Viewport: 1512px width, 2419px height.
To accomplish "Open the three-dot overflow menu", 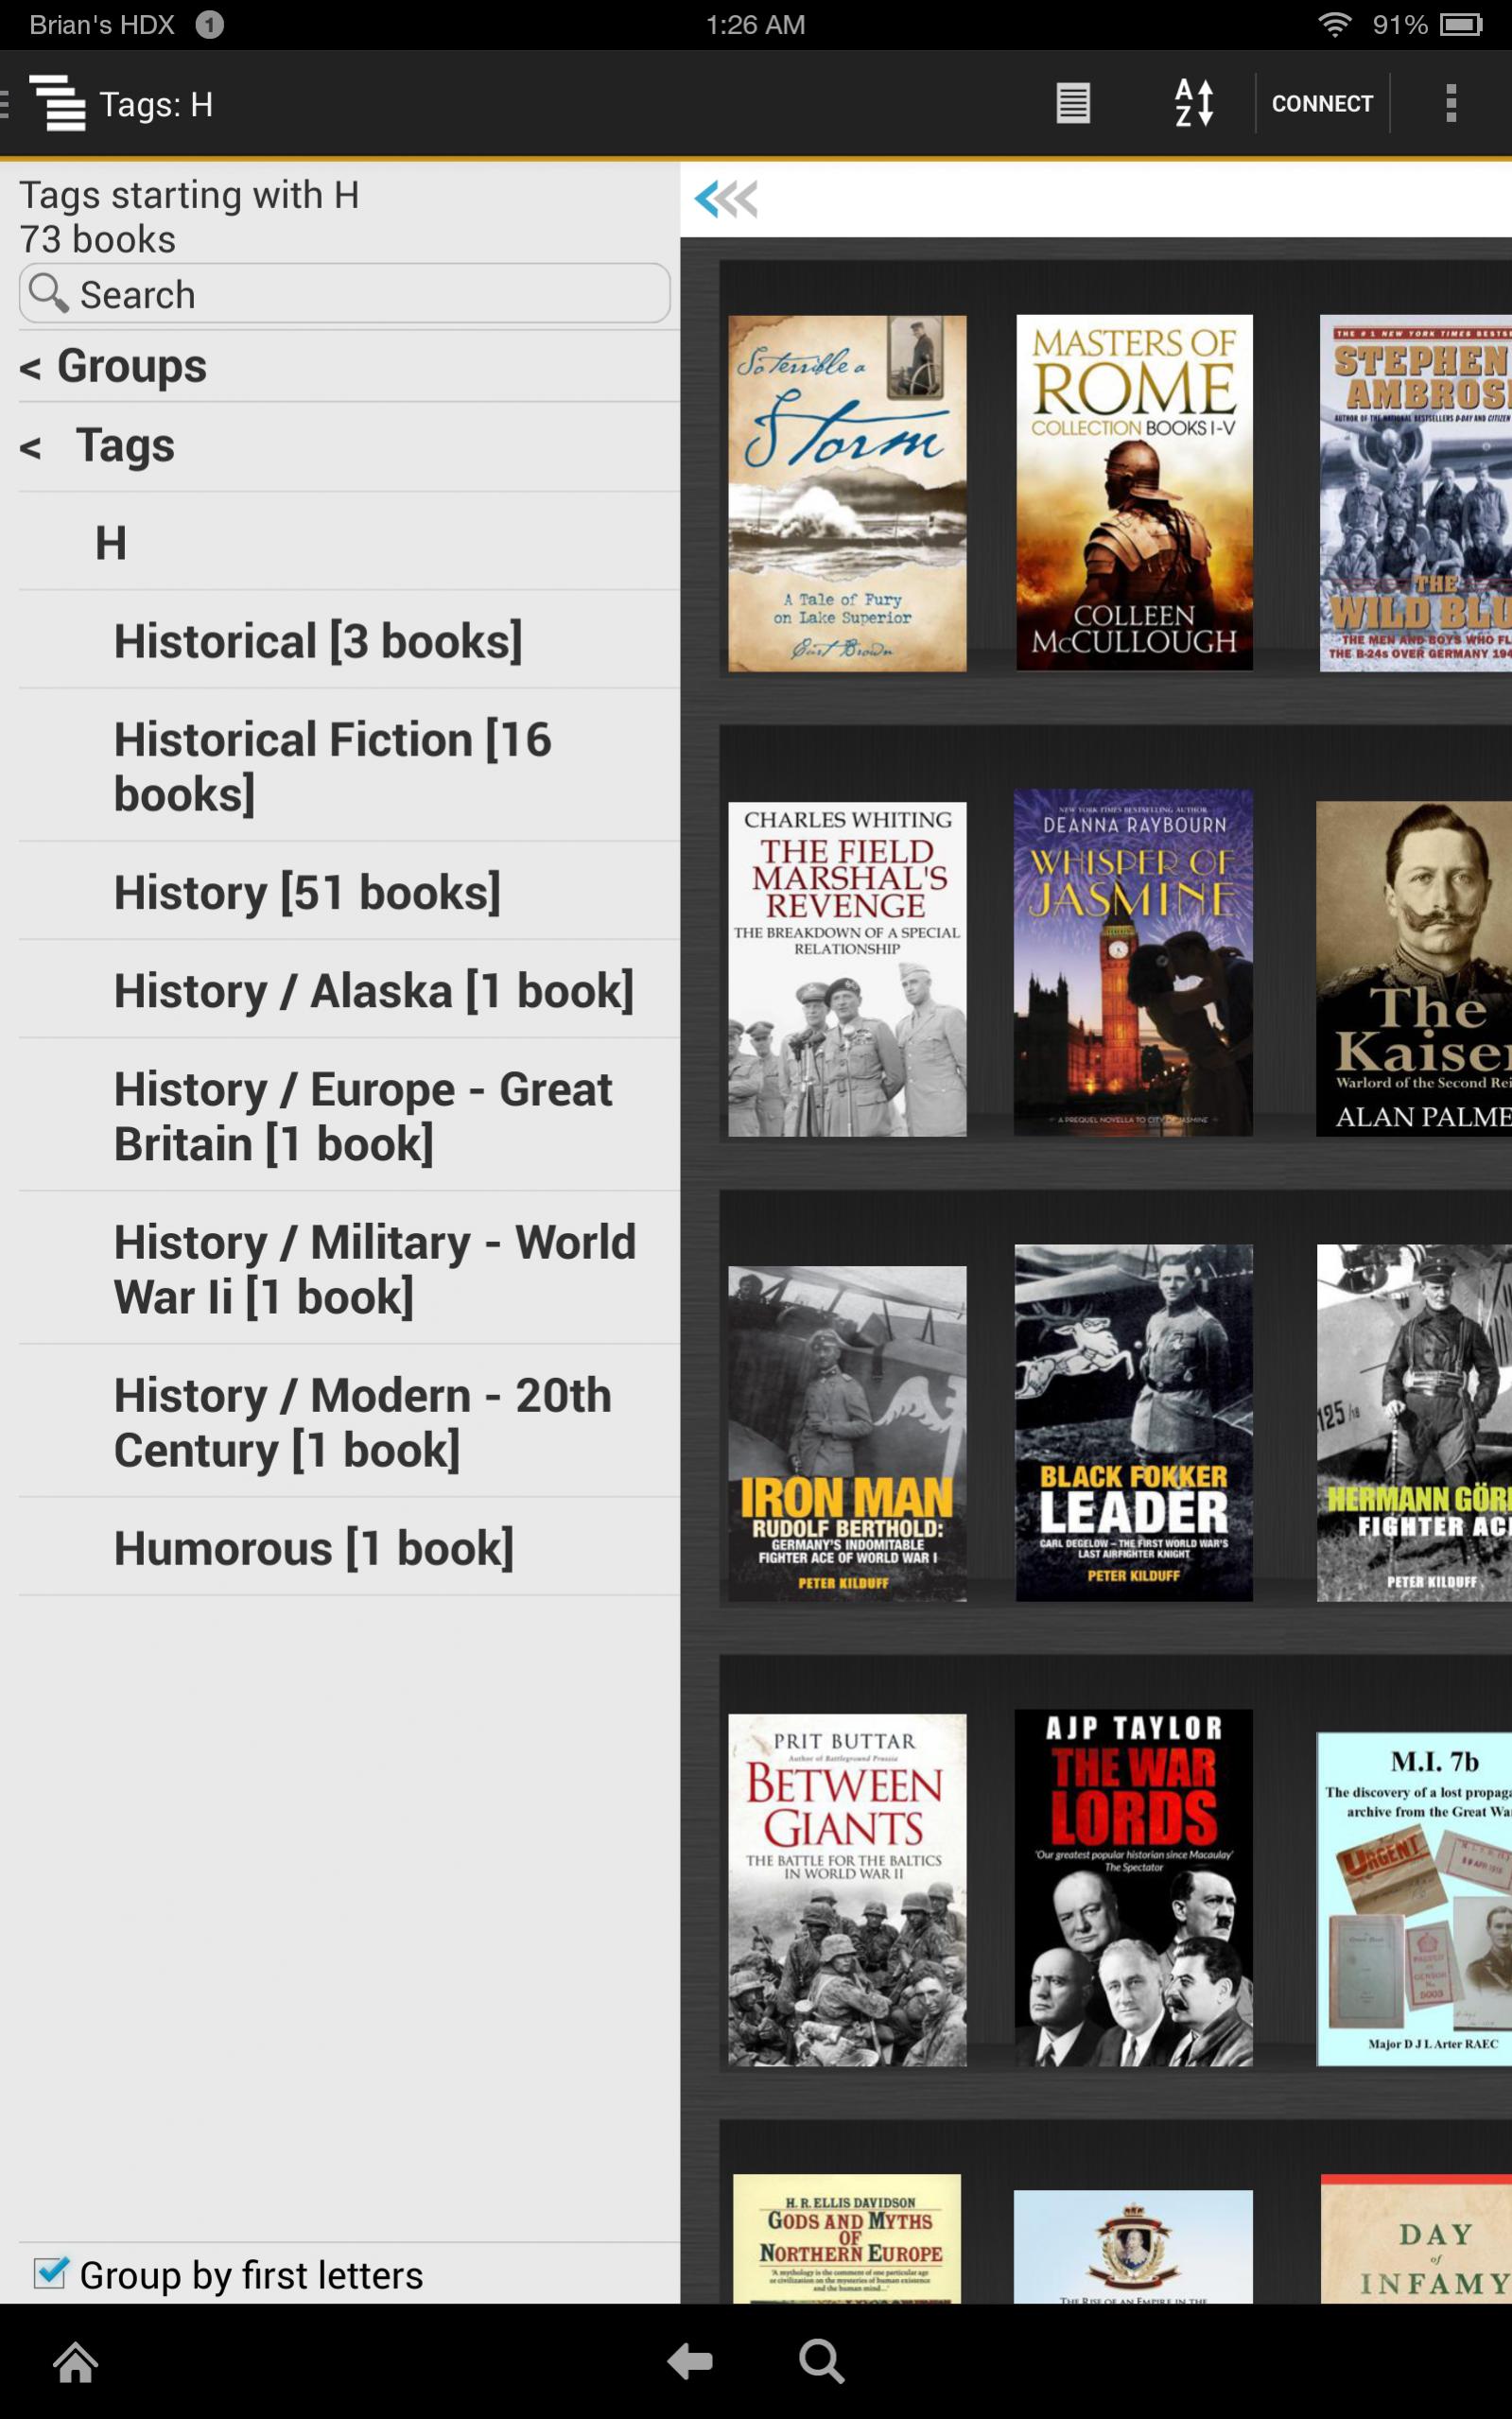I will pyautogui.click(x=1450, y=103).
